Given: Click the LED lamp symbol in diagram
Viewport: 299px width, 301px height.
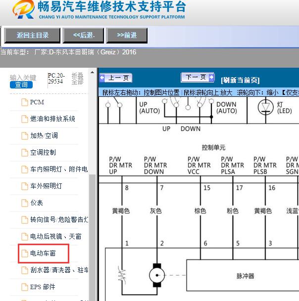Looking at the screenshot, I should point(265,107).
